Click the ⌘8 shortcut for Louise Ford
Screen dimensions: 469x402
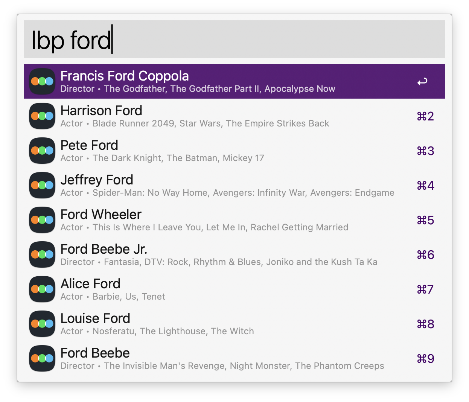point(425,324)
